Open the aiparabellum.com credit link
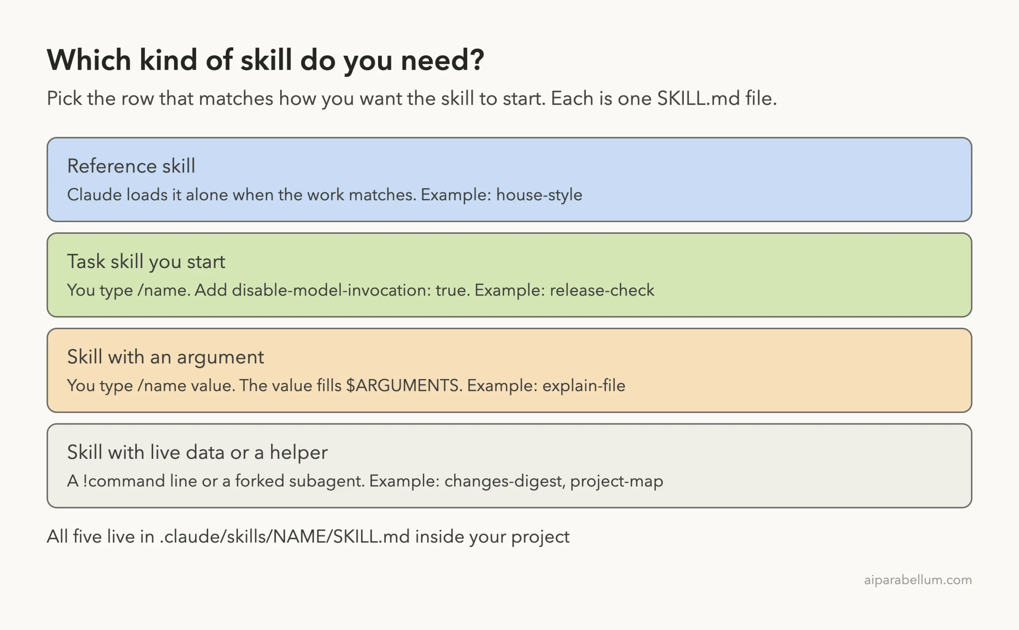 click(x=917, y=580)
